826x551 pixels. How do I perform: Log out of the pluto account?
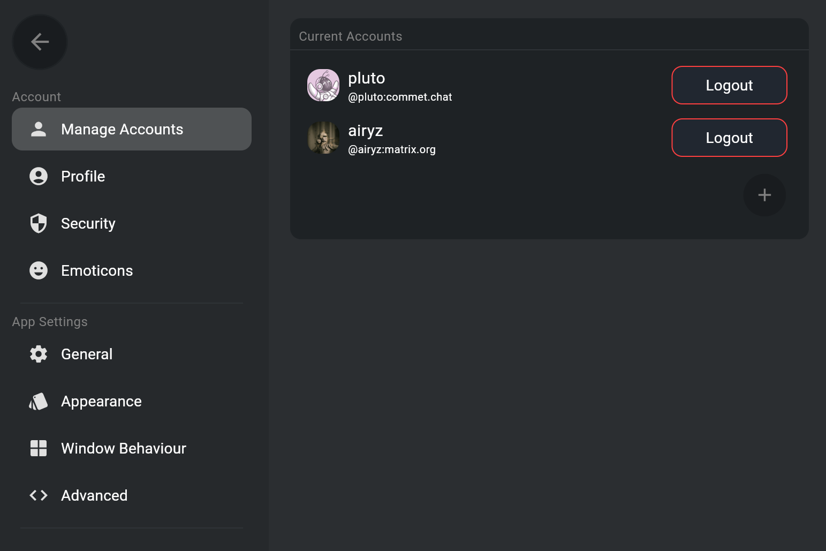729,85
